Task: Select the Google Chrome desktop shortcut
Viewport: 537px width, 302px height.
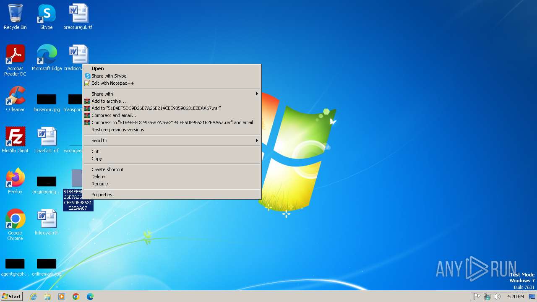Action: 15,225
